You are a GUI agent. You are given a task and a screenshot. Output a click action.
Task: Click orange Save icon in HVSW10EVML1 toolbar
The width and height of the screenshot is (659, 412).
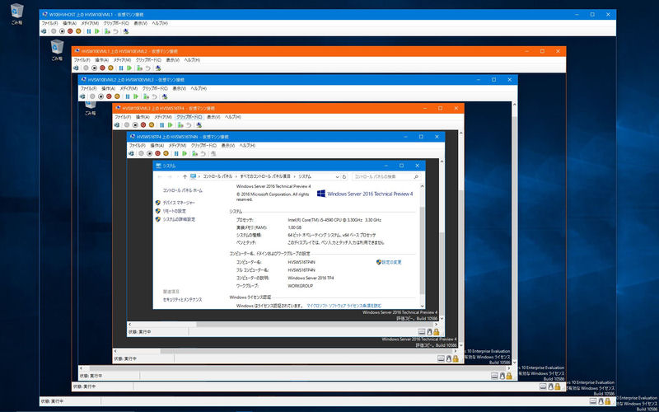pyautogui.click(x=78, y=31)
